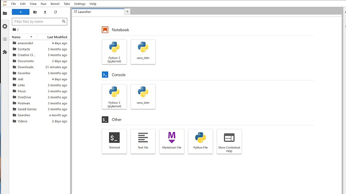Click the search magnifier in filter box
Viewport: 346px width, 194px height.
(x=63, y=22)
